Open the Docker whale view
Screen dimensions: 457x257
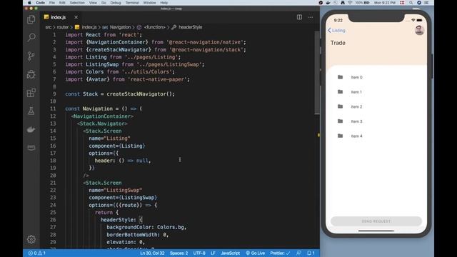click(x=31, y=129)
